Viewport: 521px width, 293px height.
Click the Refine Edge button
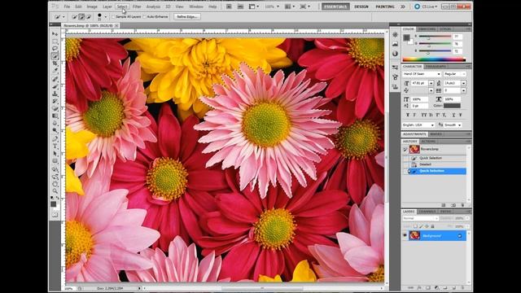(x=187, y=16)
